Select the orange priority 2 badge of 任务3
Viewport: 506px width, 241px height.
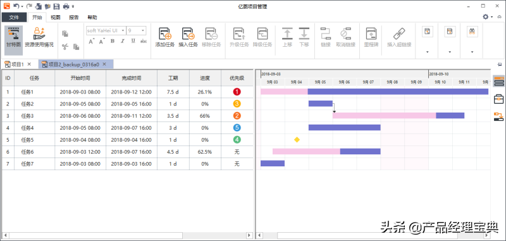[237, 116]
